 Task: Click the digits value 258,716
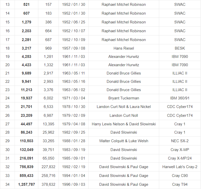tap(48, 176)
